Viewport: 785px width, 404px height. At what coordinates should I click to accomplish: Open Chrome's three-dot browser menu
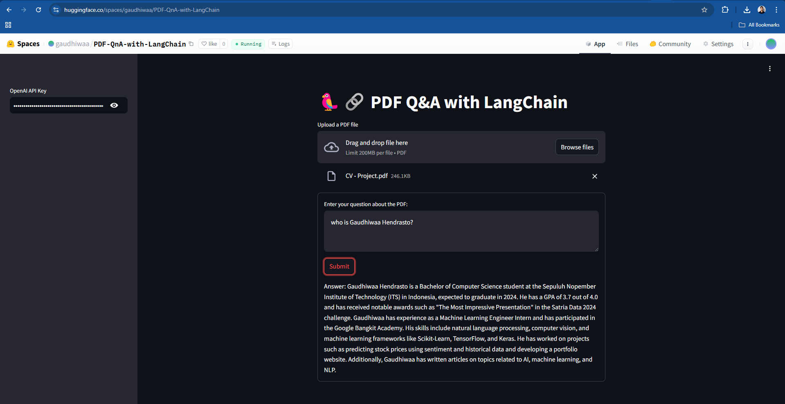coord(776,10)
